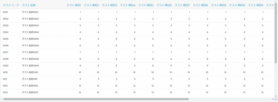The width and height of the screenshot is (278, 102).
Task: Click the vertical scrollbar thumb
Action: tap(276, 33)
